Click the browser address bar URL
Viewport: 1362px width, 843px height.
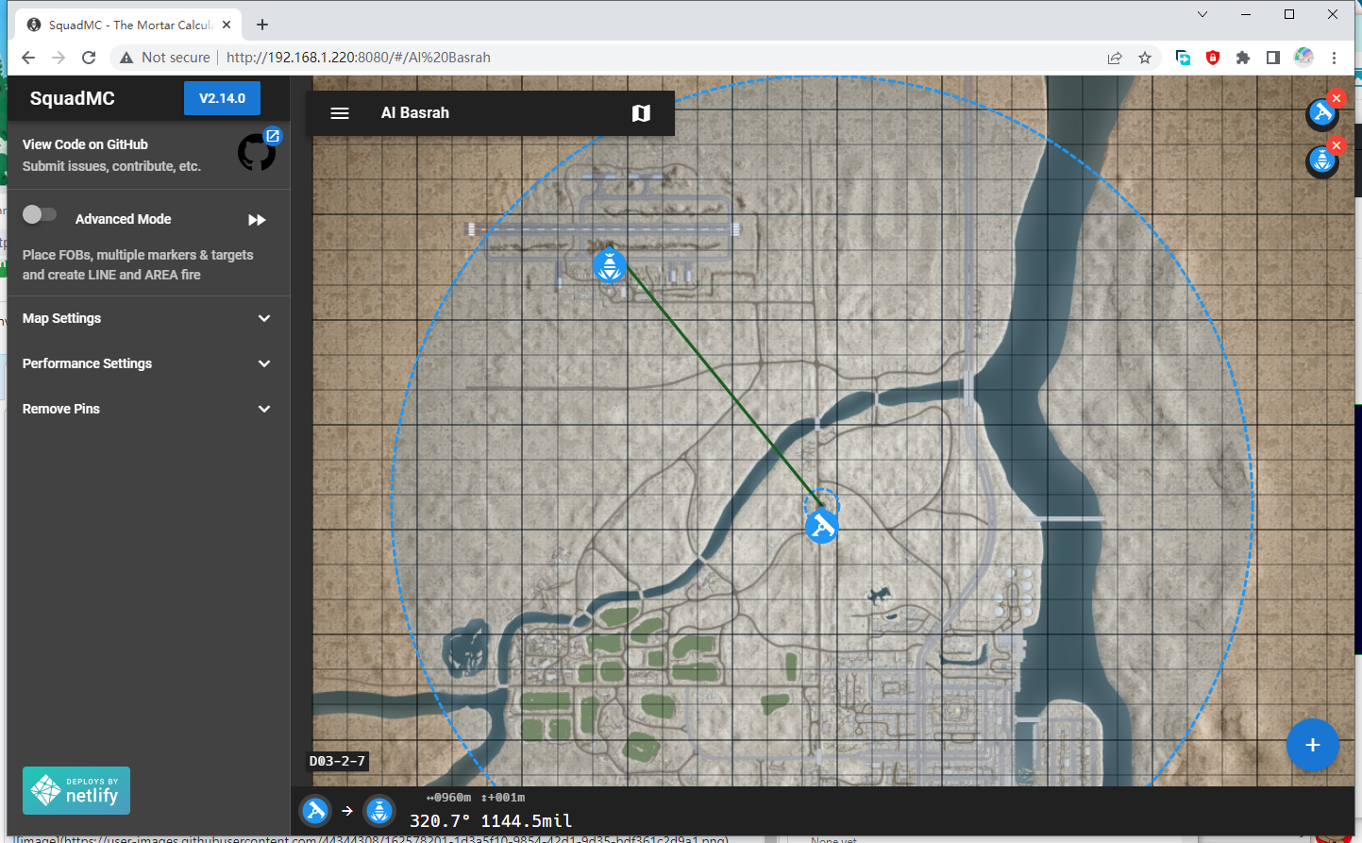point(359,58)
